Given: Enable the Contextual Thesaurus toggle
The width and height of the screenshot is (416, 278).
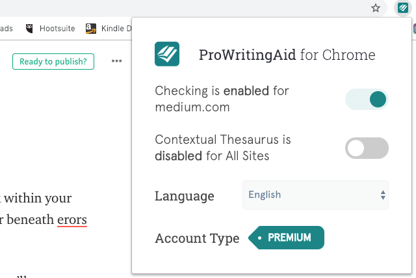Looking at the screenshot, I should tap(367, 148).
